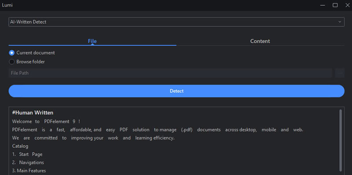Minimize the Lumi window
The width and height of the screenshot is (352, 175).
323,5
